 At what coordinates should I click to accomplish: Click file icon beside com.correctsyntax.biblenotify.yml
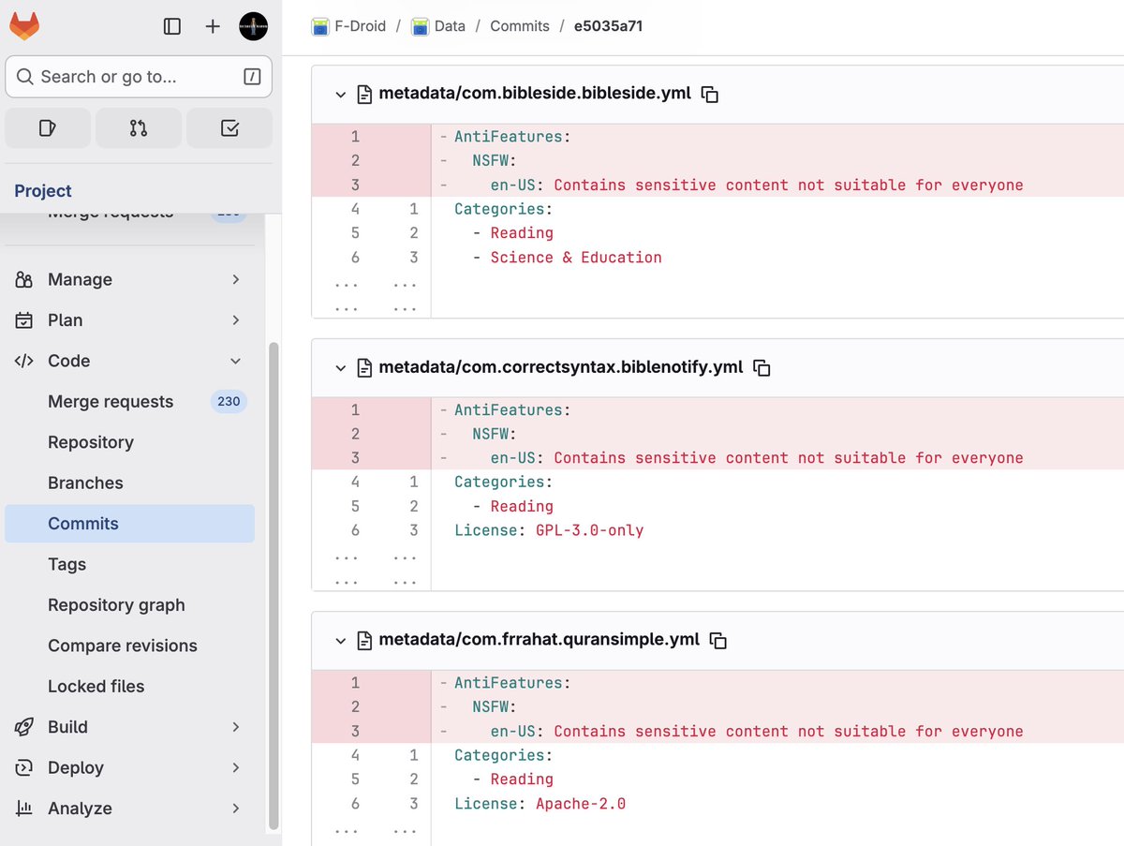[x=364, y=367]
